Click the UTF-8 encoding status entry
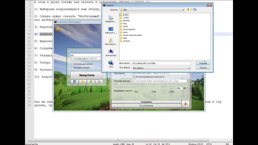Screen dimensions: 258x145 click(x=209, y=144)
